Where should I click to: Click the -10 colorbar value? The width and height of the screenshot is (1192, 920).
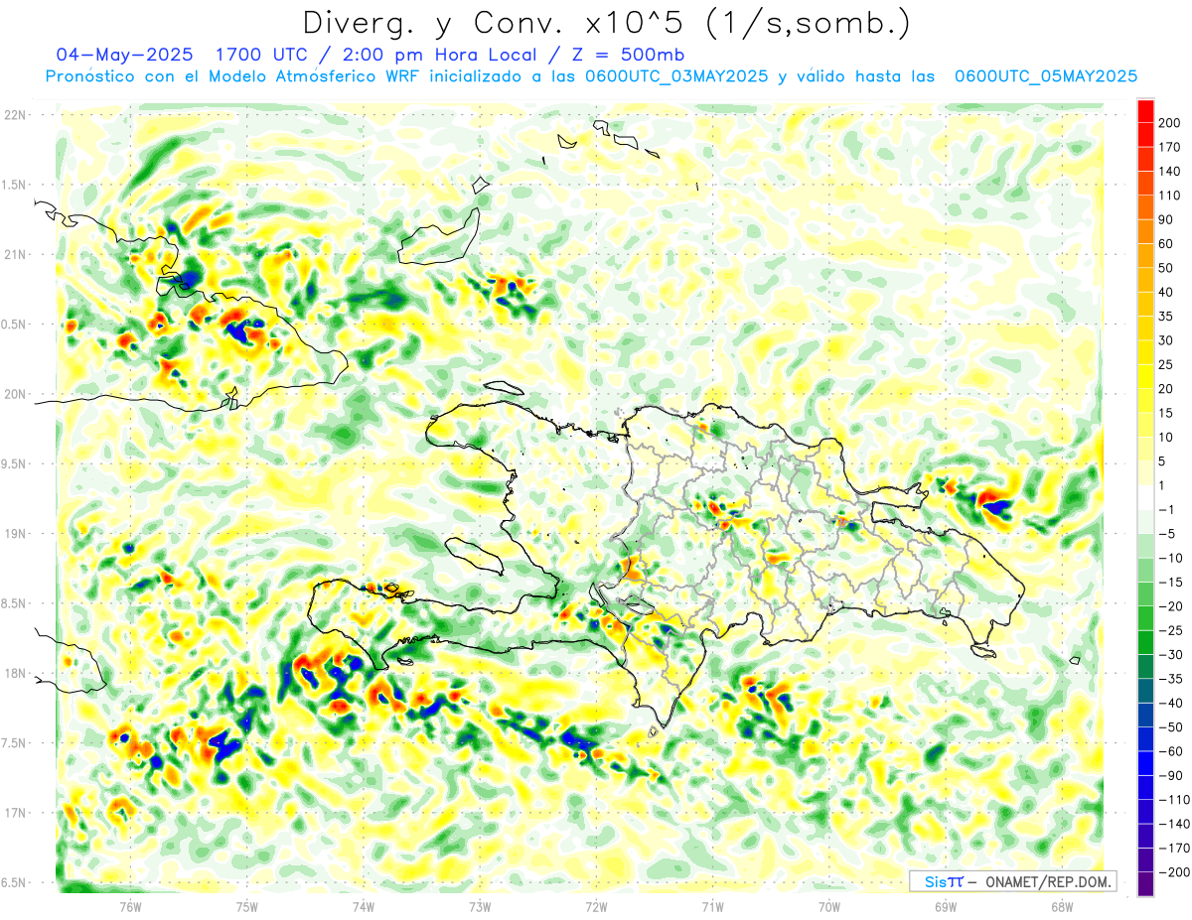tap(1171, 559)
